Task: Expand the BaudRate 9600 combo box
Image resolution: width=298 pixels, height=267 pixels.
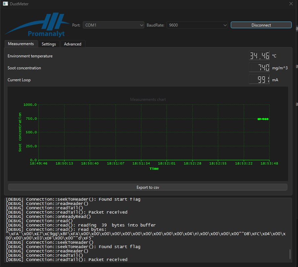Action: [x=197, y=25]
